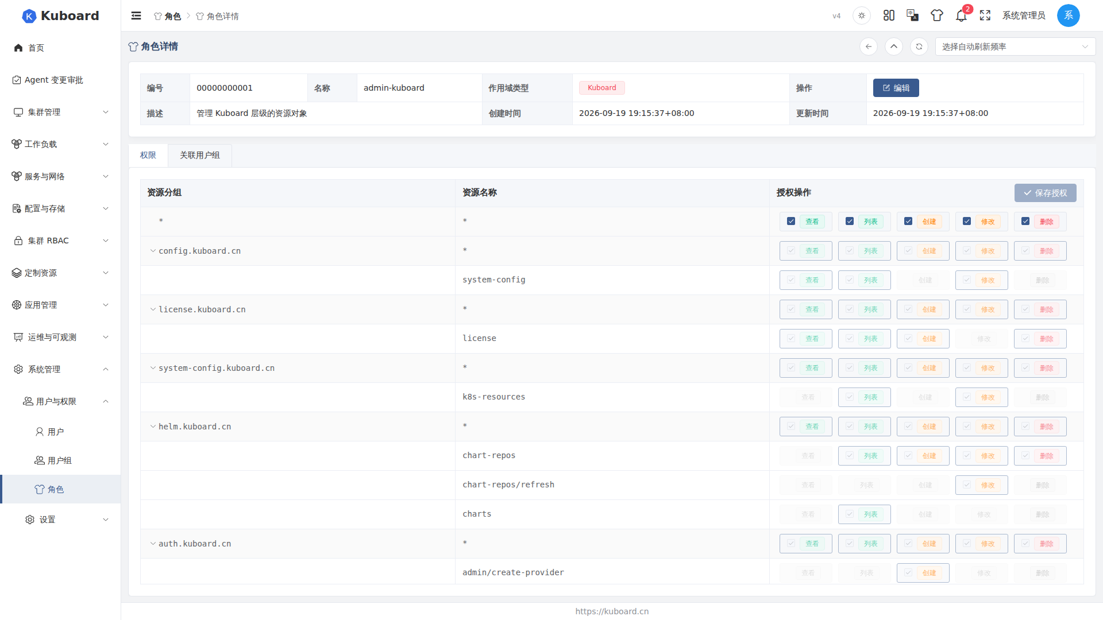Click the 角色详情 breadcrumb text
This screenshot has height=620, width=1103.
(223, 16)
